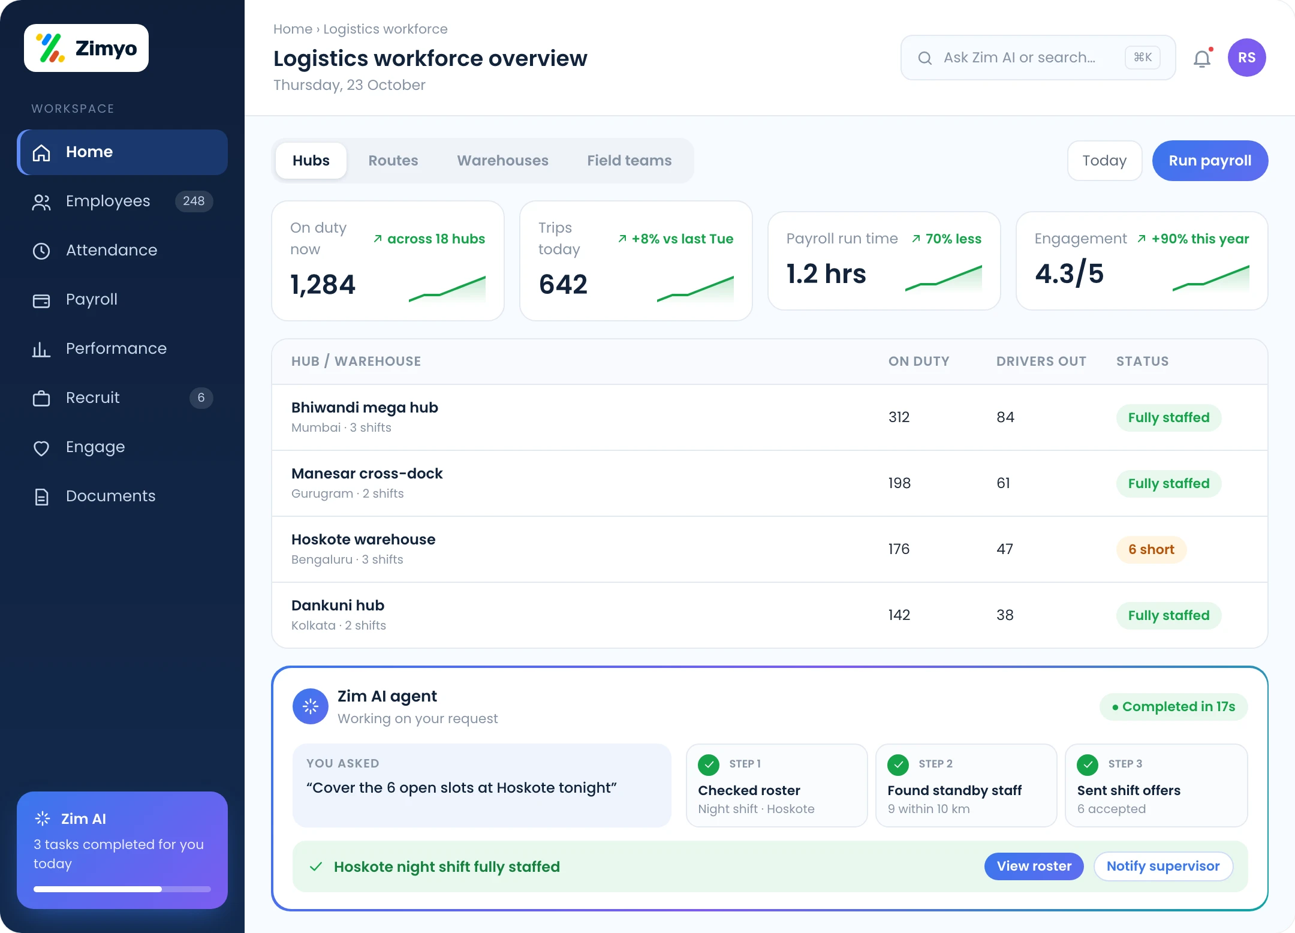Image resolution: width=1295 pixels, height=933 pixels.
Task: Click the 6 short status badge
Action: pos(1151,549)
